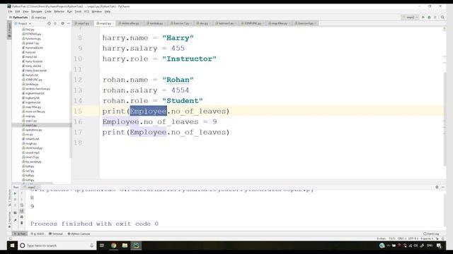453x254 pixels.
Task: Click the editor vertical scrollbar
Action: click(x=445, y=119)
